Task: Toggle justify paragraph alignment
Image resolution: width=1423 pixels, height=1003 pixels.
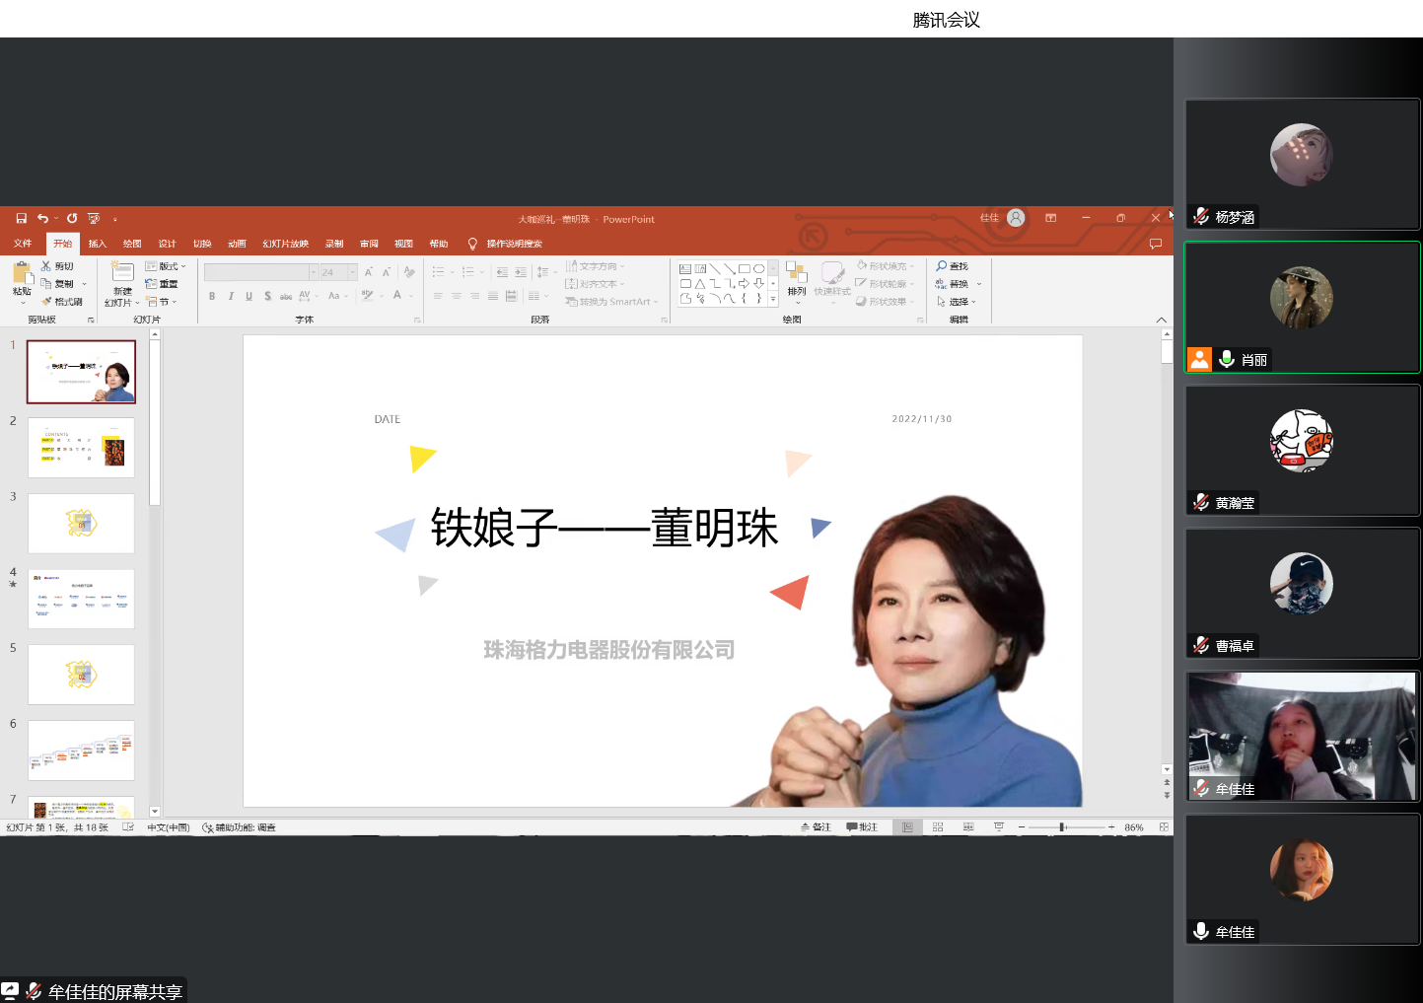Action: (x=493, y=296)
